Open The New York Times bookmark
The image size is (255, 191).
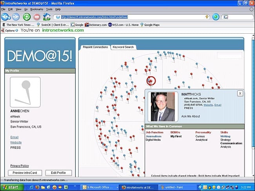click(18, 25)
